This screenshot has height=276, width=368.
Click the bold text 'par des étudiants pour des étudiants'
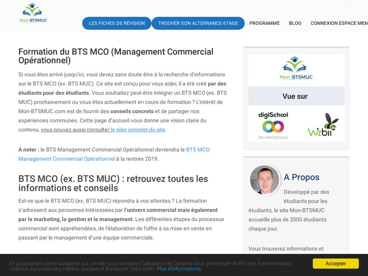coord(122,88)
